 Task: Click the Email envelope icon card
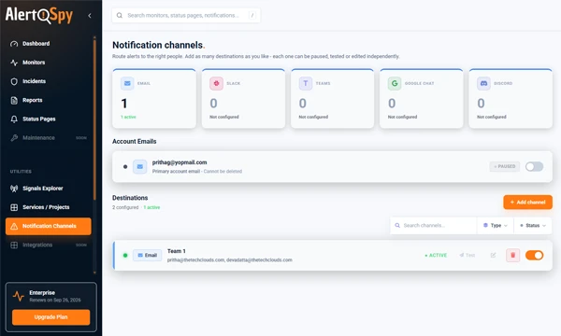pyautogui.click(x=127, y=83)
